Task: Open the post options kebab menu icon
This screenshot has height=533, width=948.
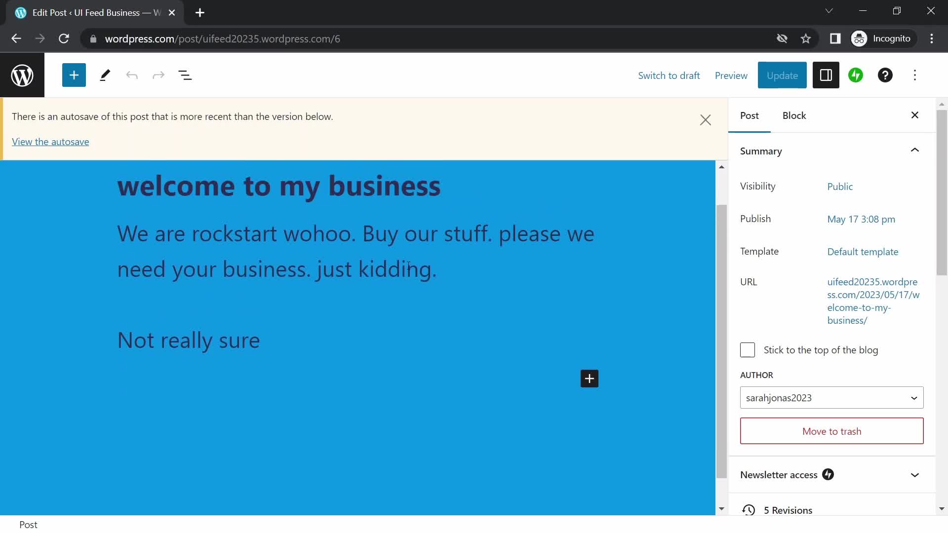Action: pos(915,75)
